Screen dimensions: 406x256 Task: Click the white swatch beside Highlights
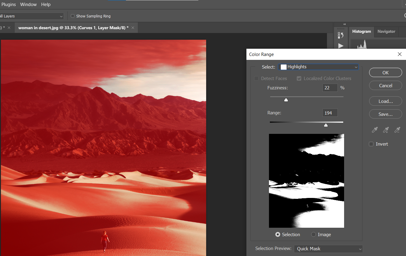[x=283, y=67]
